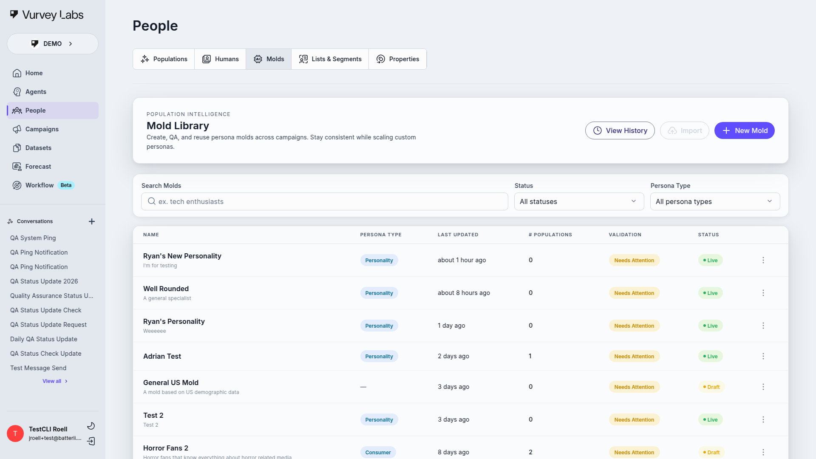
Task: Switch to the Populations tab
Action: click(164, 59)
